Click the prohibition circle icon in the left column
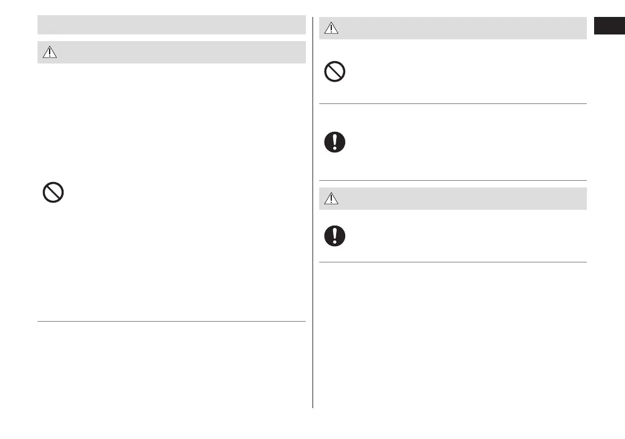The image size is (625, 439). pyautogui.click(x=53, y=193)
